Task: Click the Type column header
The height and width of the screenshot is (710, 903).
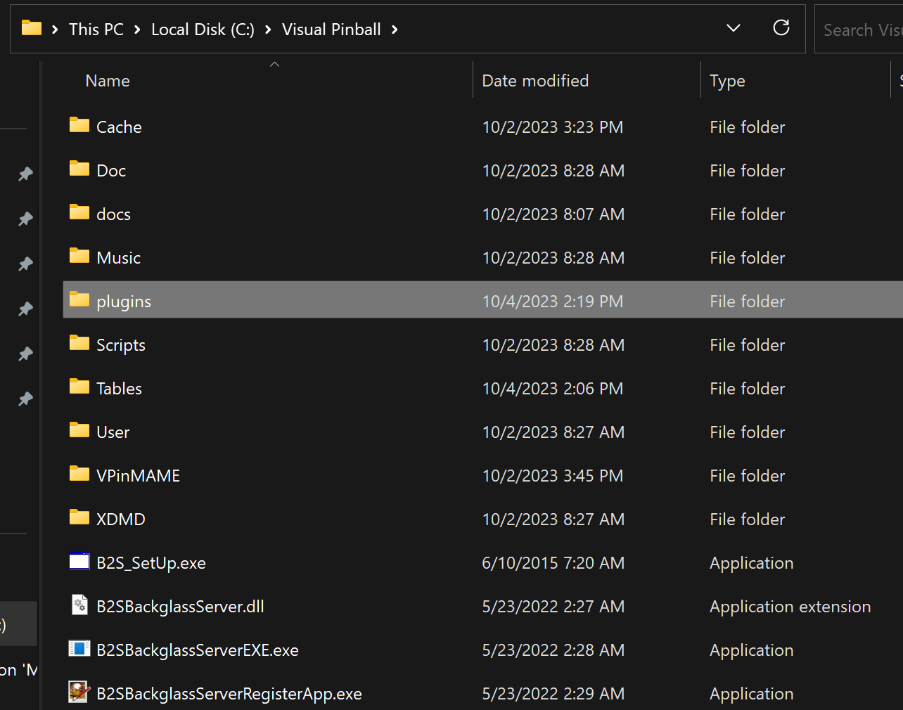Action: click(727, 80)
